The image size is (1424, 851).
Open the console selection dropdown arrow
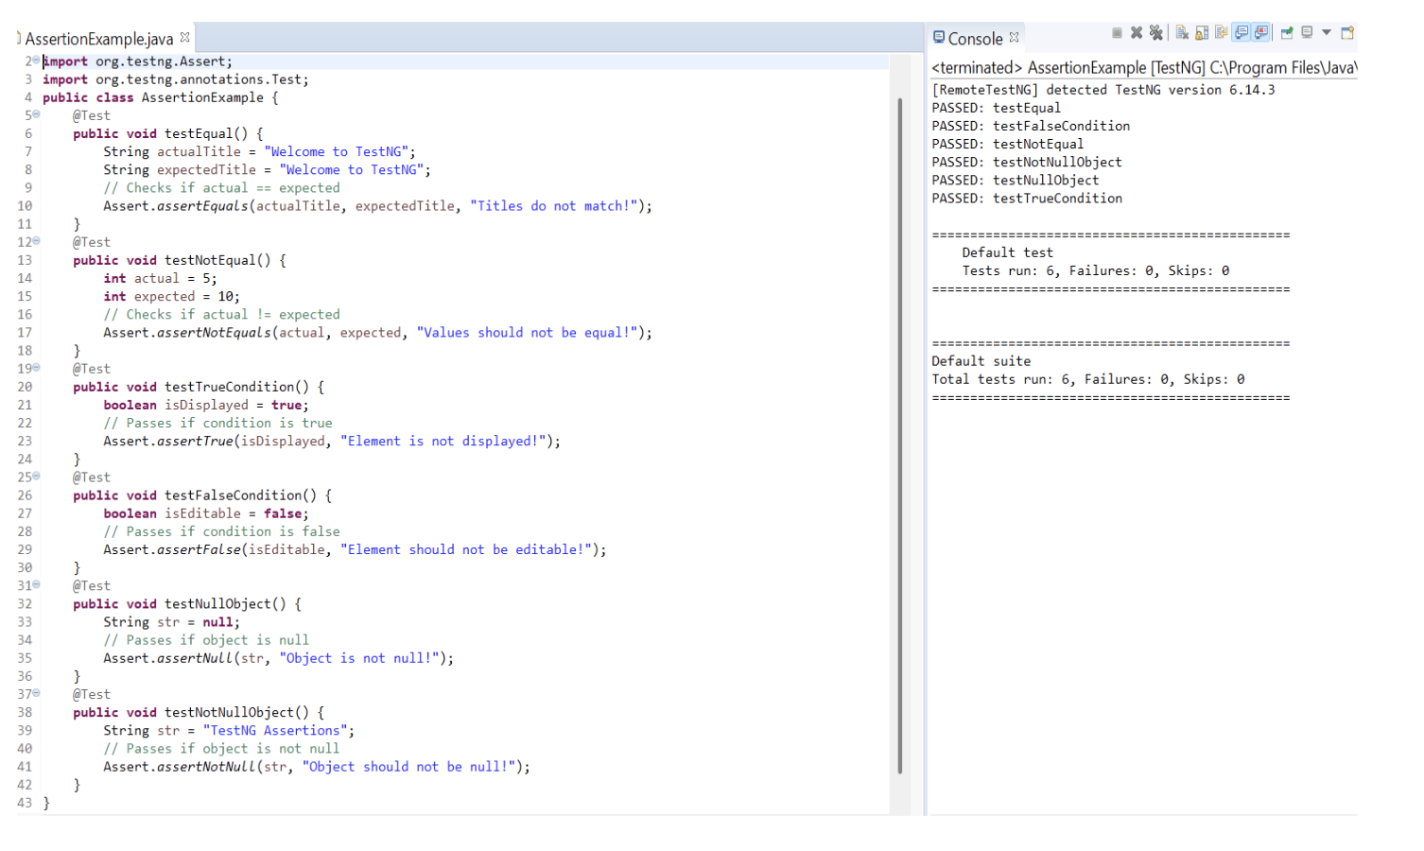(1327, 33)
